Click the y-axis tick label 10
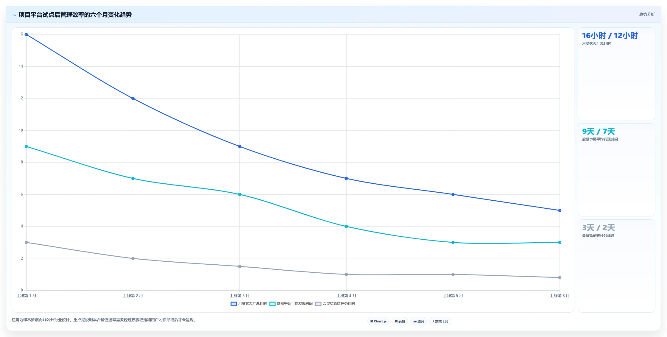The height and width of the screenshot is (337, 667). click(x=21, y=130)
